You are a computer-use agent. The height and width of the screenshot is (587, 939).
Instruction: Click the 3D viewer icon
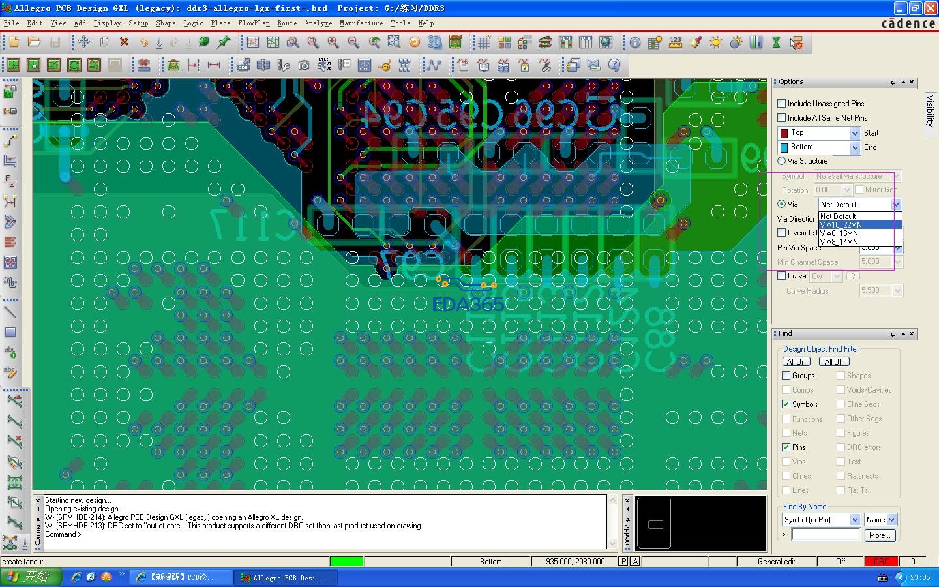click(x=434, y=42)
